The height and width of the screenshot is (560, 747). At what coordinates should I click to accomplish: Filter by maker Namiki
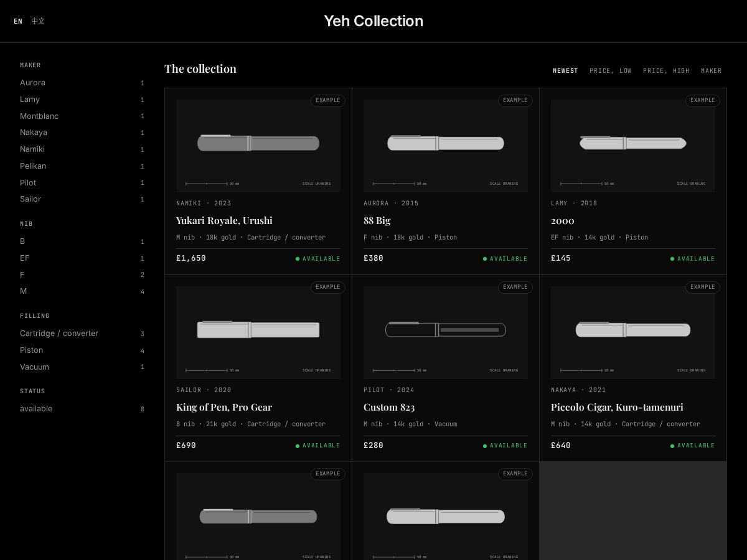click(x=82, y=149)
